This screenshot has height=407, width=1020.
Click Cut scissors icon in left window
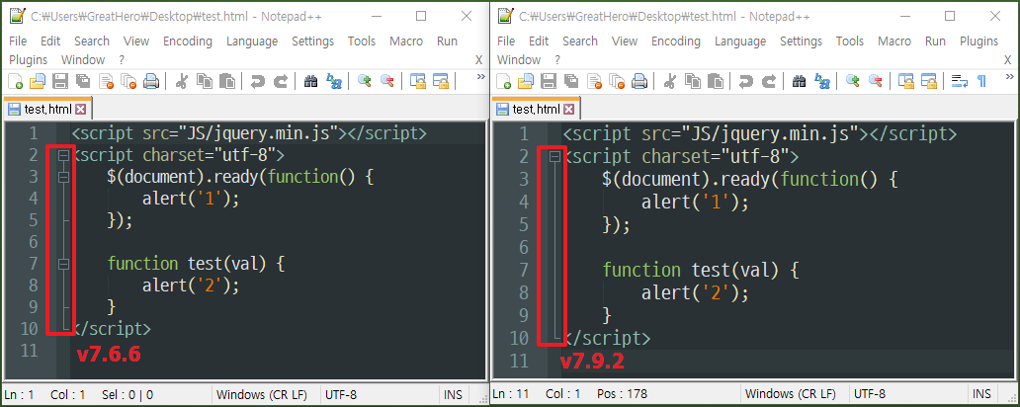pos(182,81)
